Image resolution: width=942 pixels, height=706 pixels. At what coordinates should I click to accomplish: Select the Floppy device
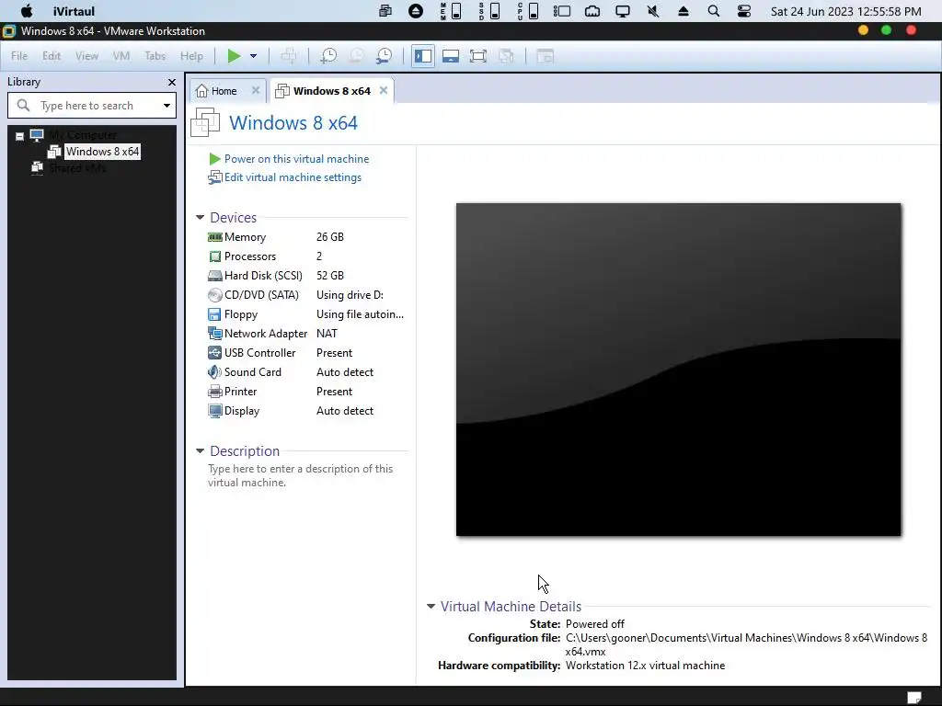[306, 314]
